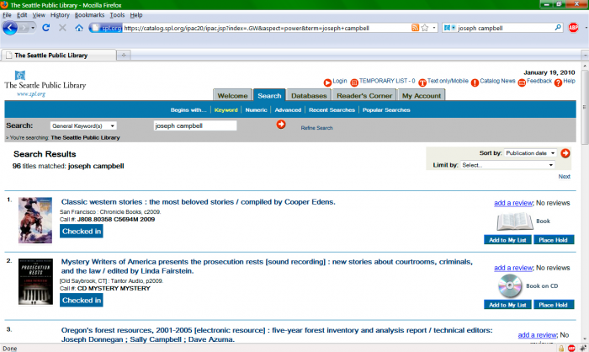Click the catalog search field with joseph campbell
The image size is (589, 352).
[195, 125]
